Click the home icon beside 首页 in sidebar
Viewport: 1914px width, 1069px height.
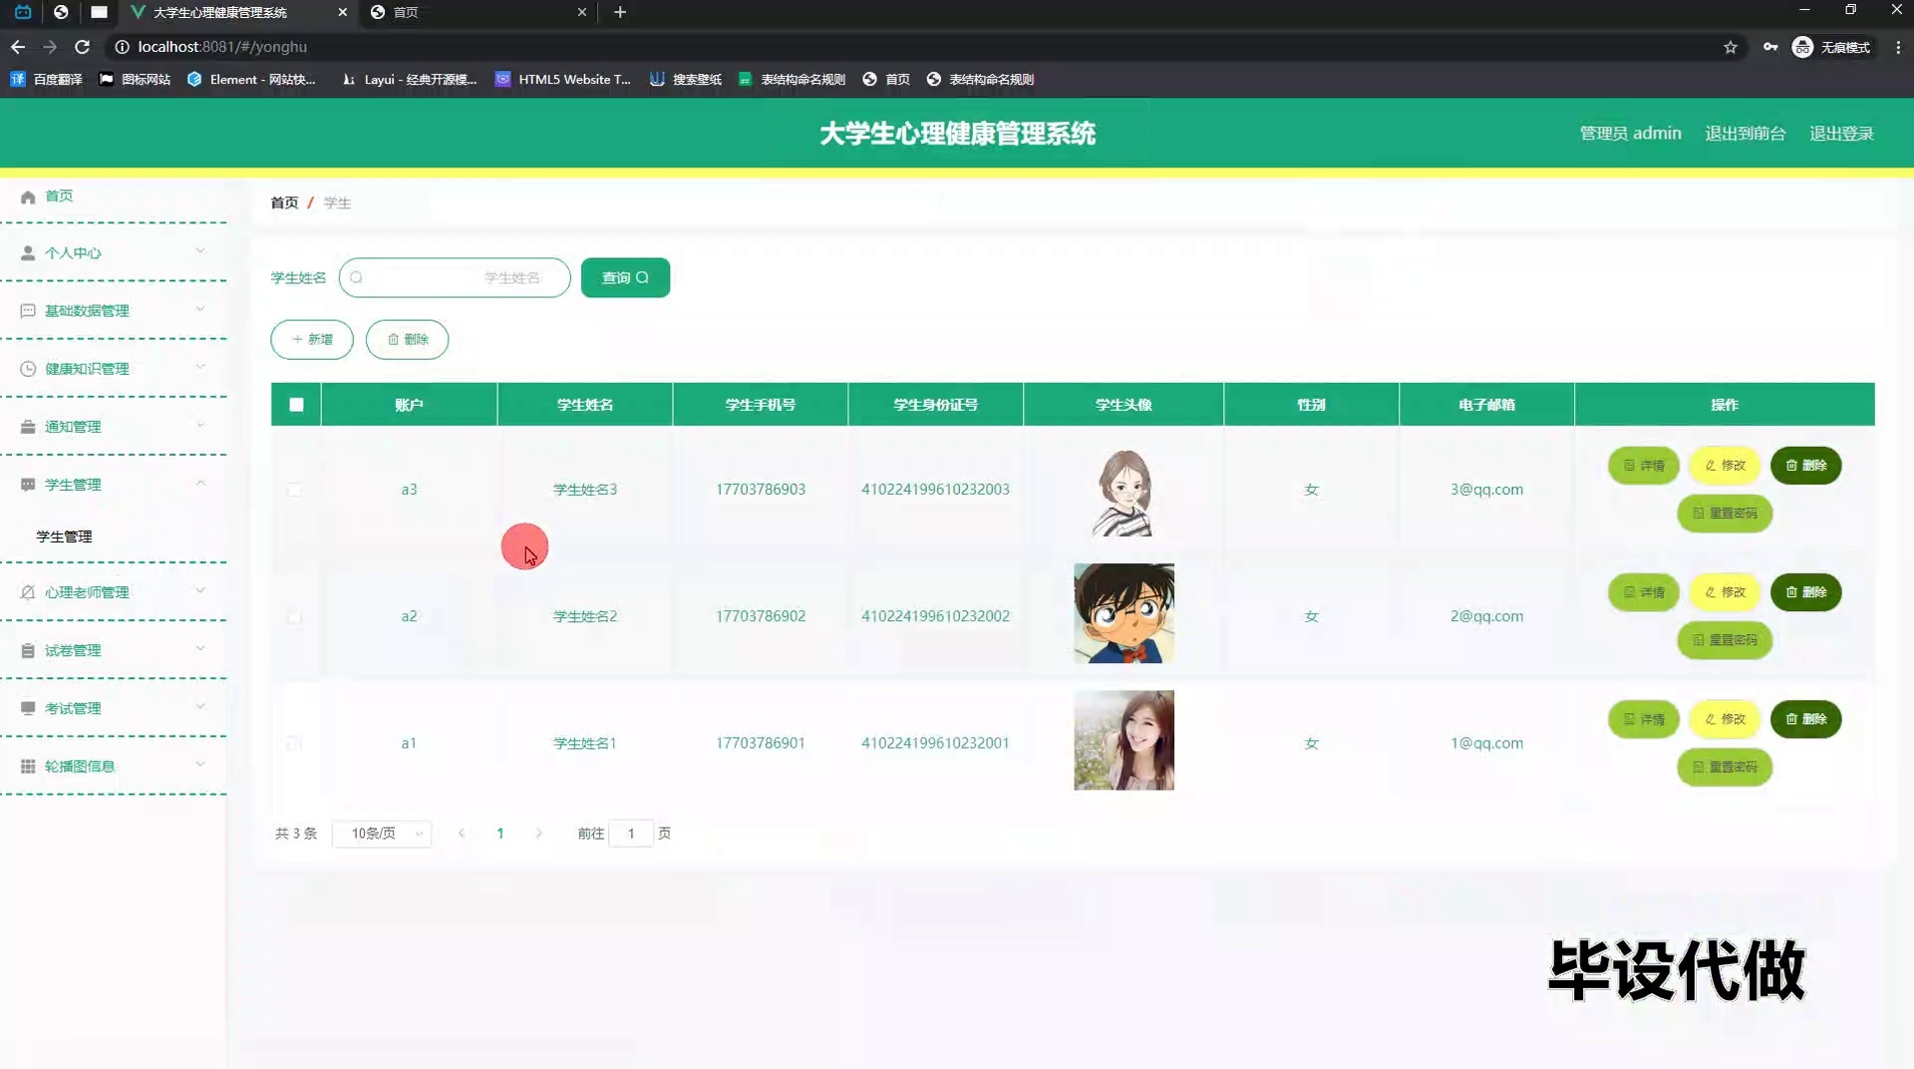(x=28, y=196)
